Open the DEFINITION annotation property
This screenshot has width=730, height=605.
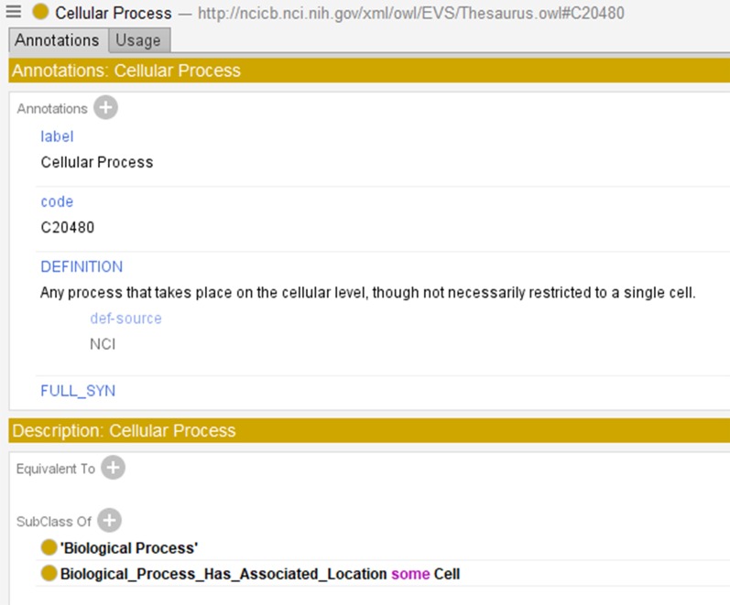point(82,266)
